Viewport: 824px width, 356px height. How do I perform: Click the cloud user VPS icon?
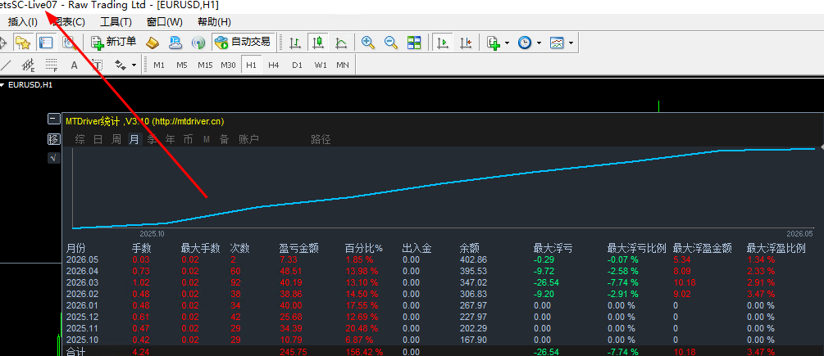[x=175, y=43]
